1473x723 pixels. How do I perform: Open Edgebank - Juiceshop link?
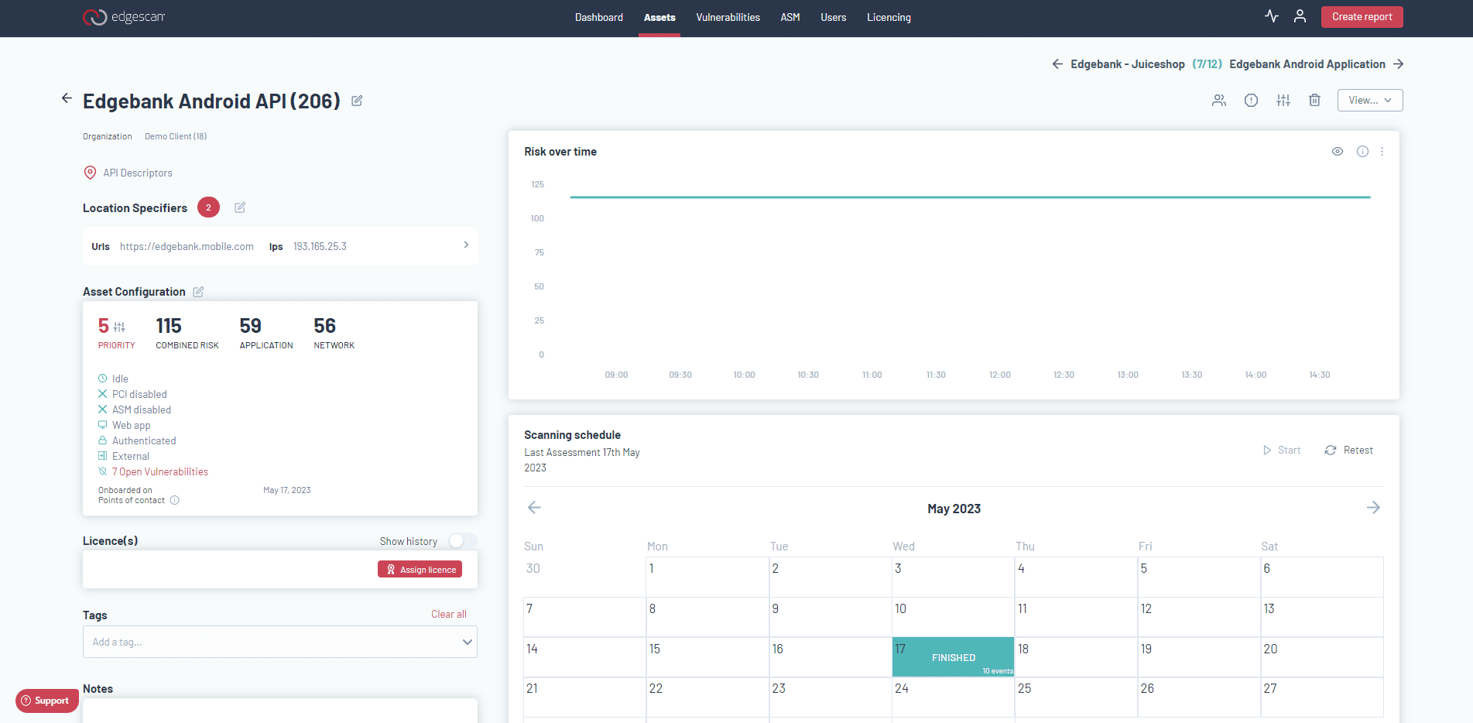click(1128, 64)
